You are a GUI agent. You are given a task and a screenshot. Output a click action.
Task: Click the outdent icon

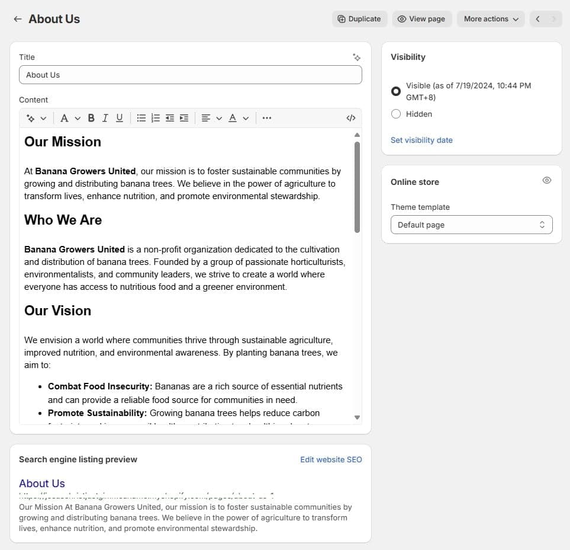(170, 118)
